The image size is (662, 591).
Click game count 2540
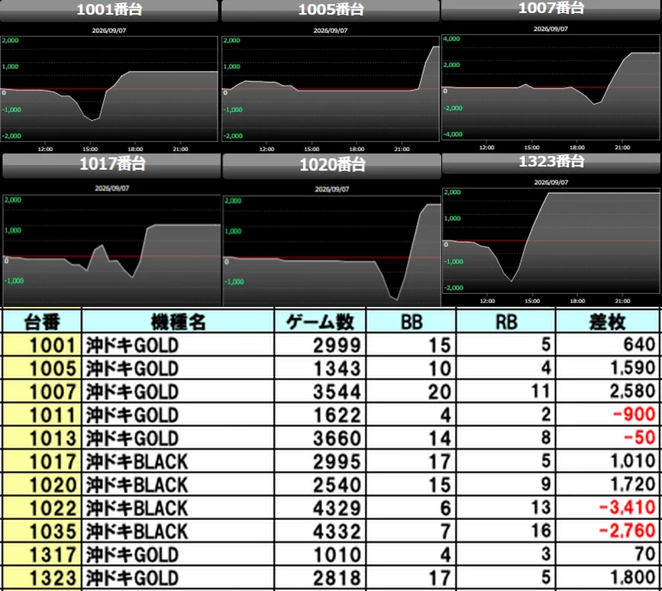tap(337, 485)
